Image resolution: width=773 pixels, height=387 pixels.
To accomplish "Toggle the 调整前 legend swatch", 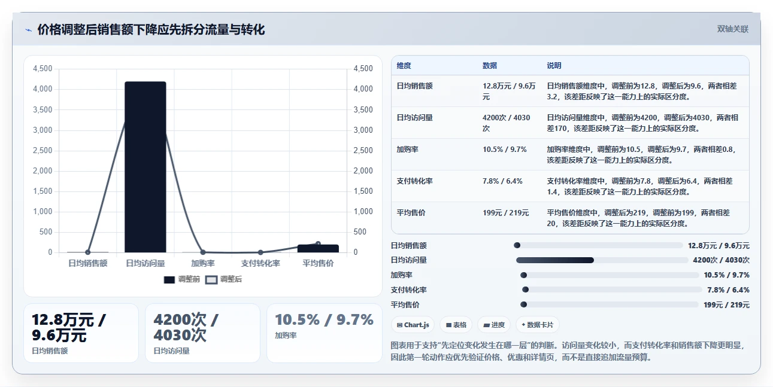I will [x=169, y=279].
